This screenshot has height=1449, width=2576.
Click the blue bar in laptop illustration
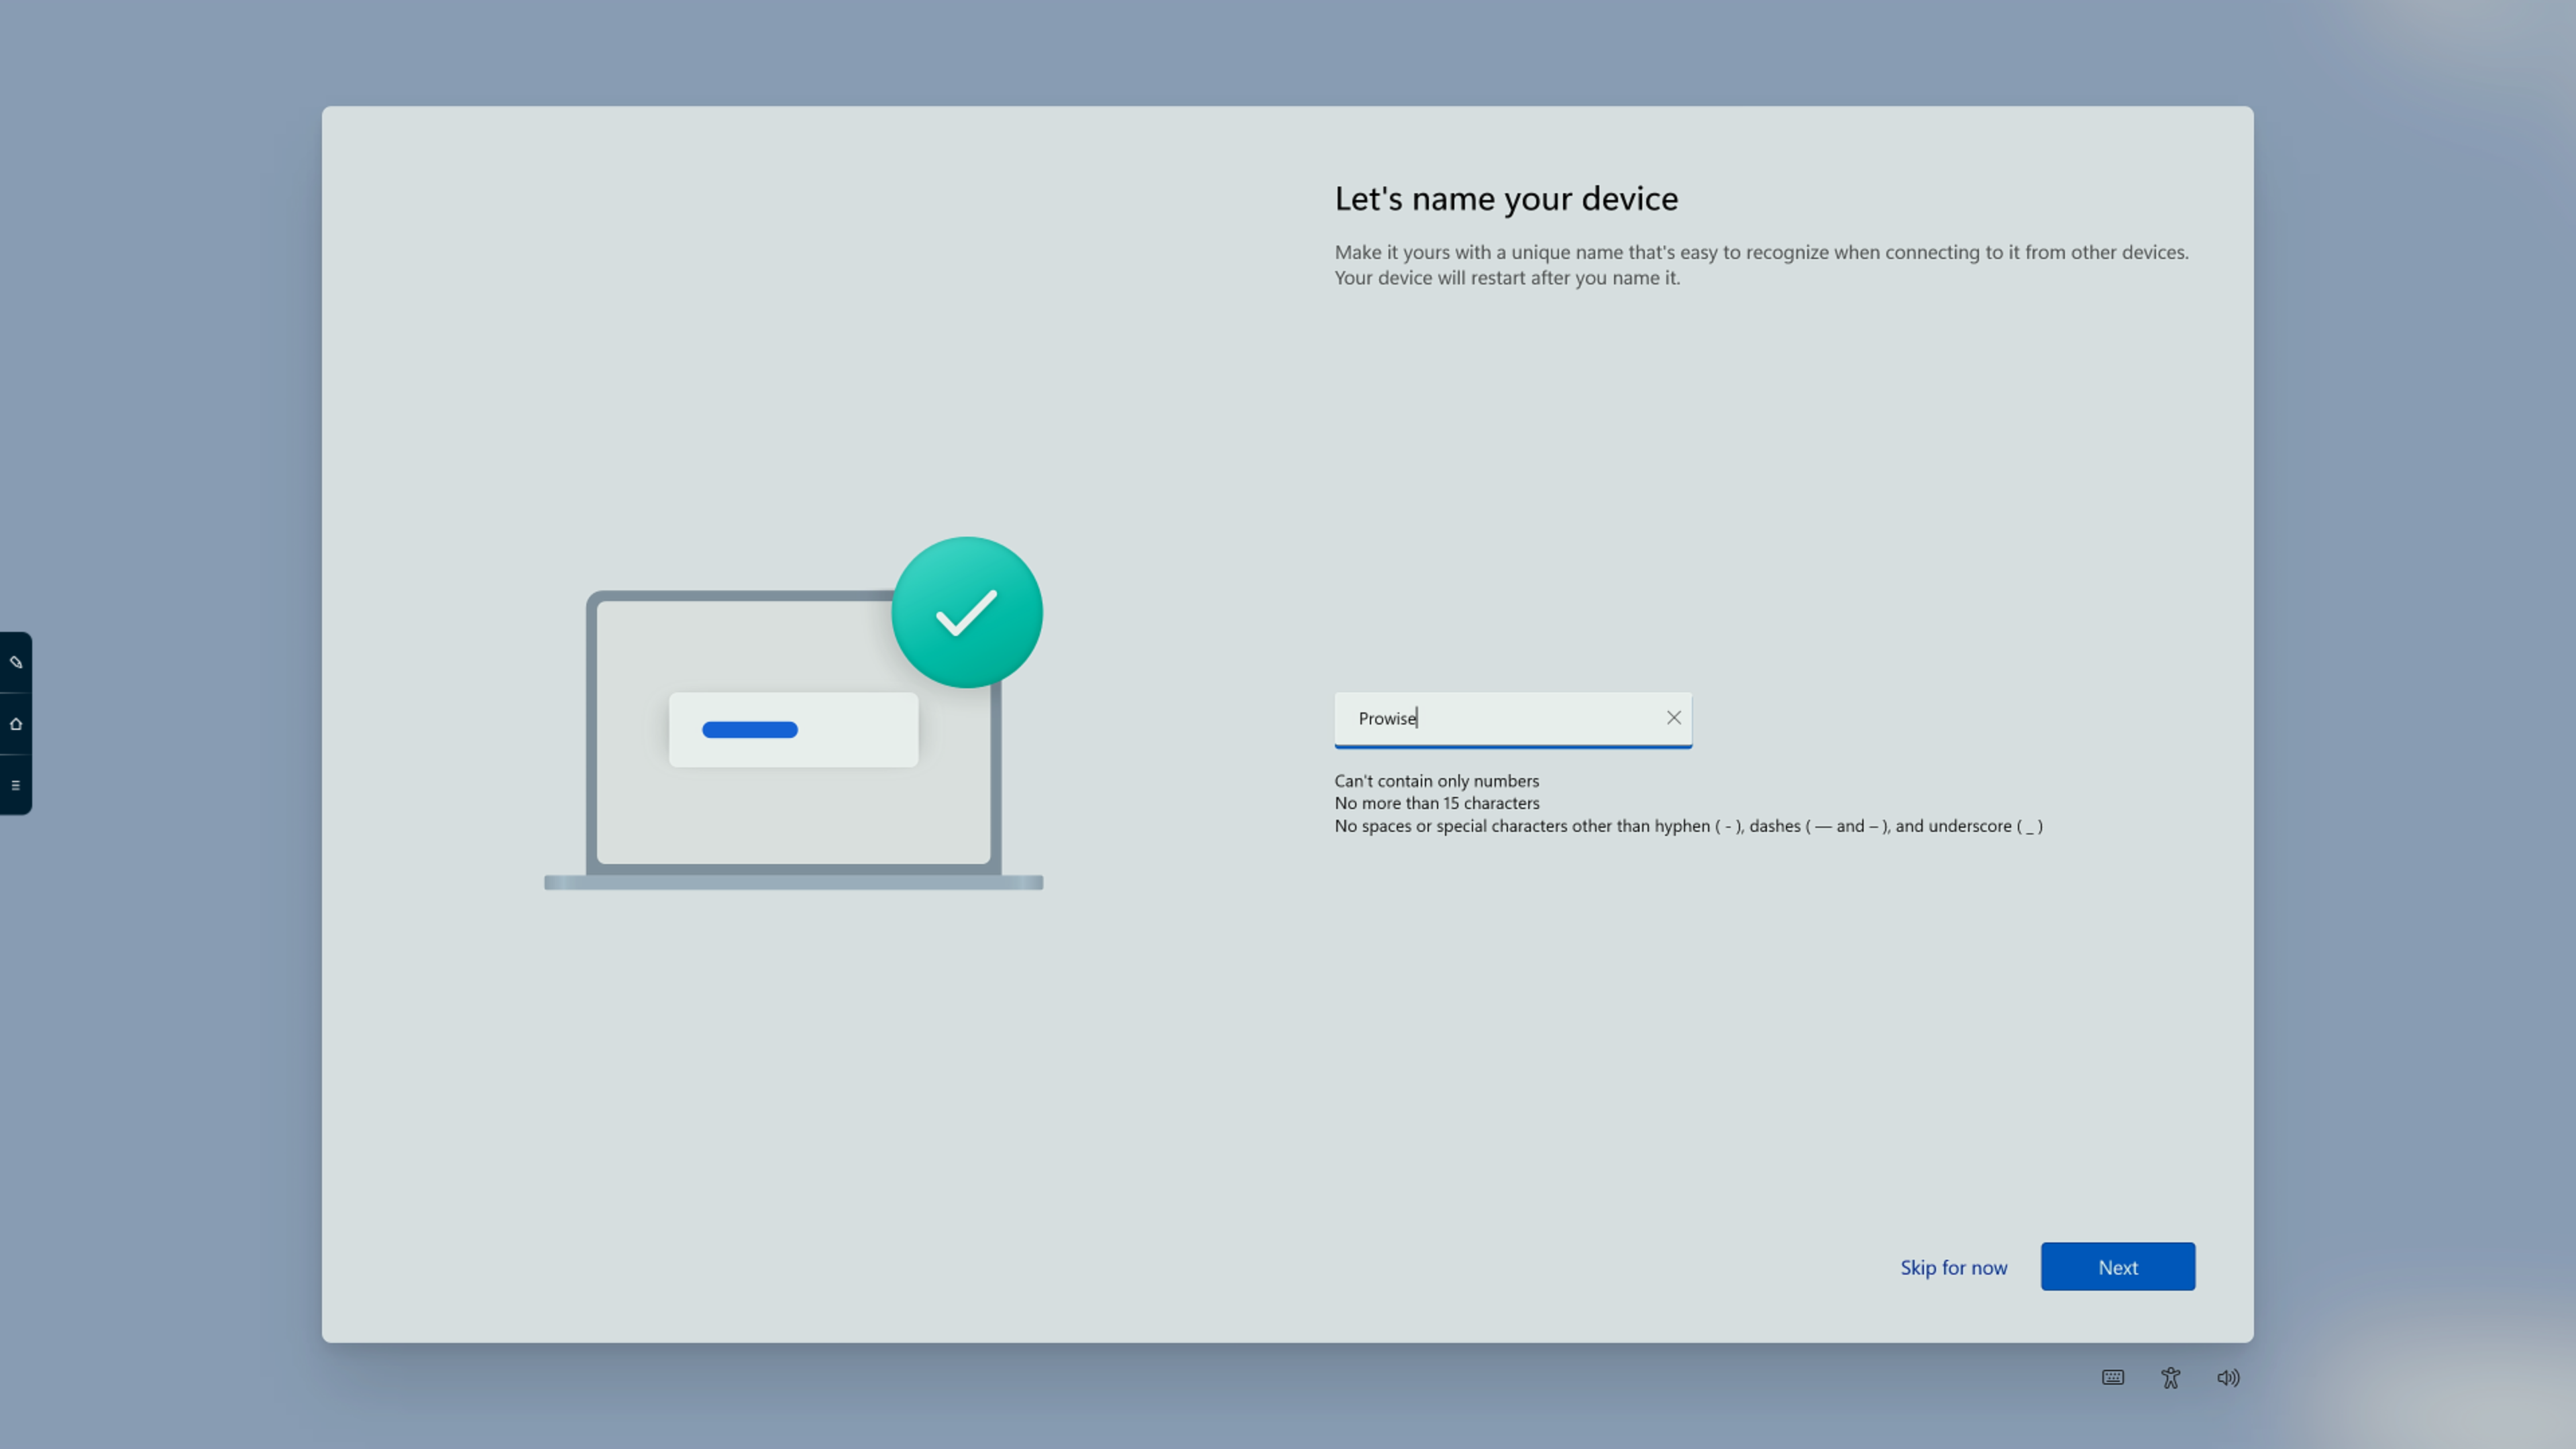pos(749,730)
